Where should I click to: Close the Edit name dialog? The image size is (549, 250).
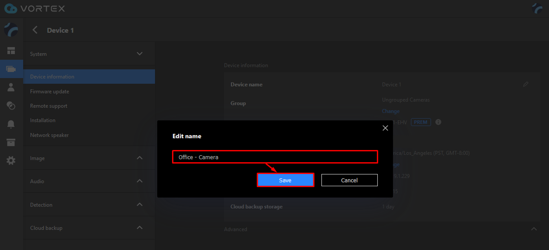(x=385, y=128)
